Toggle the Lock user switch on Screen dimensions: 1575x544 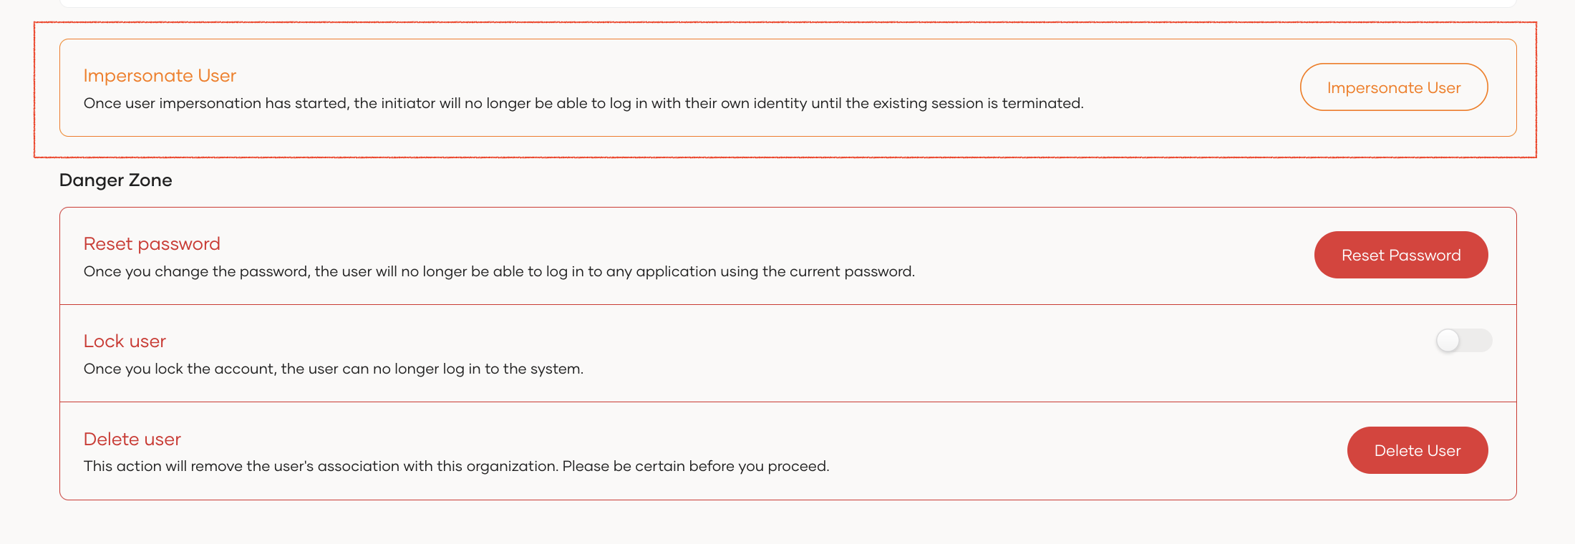(1464, 341)
